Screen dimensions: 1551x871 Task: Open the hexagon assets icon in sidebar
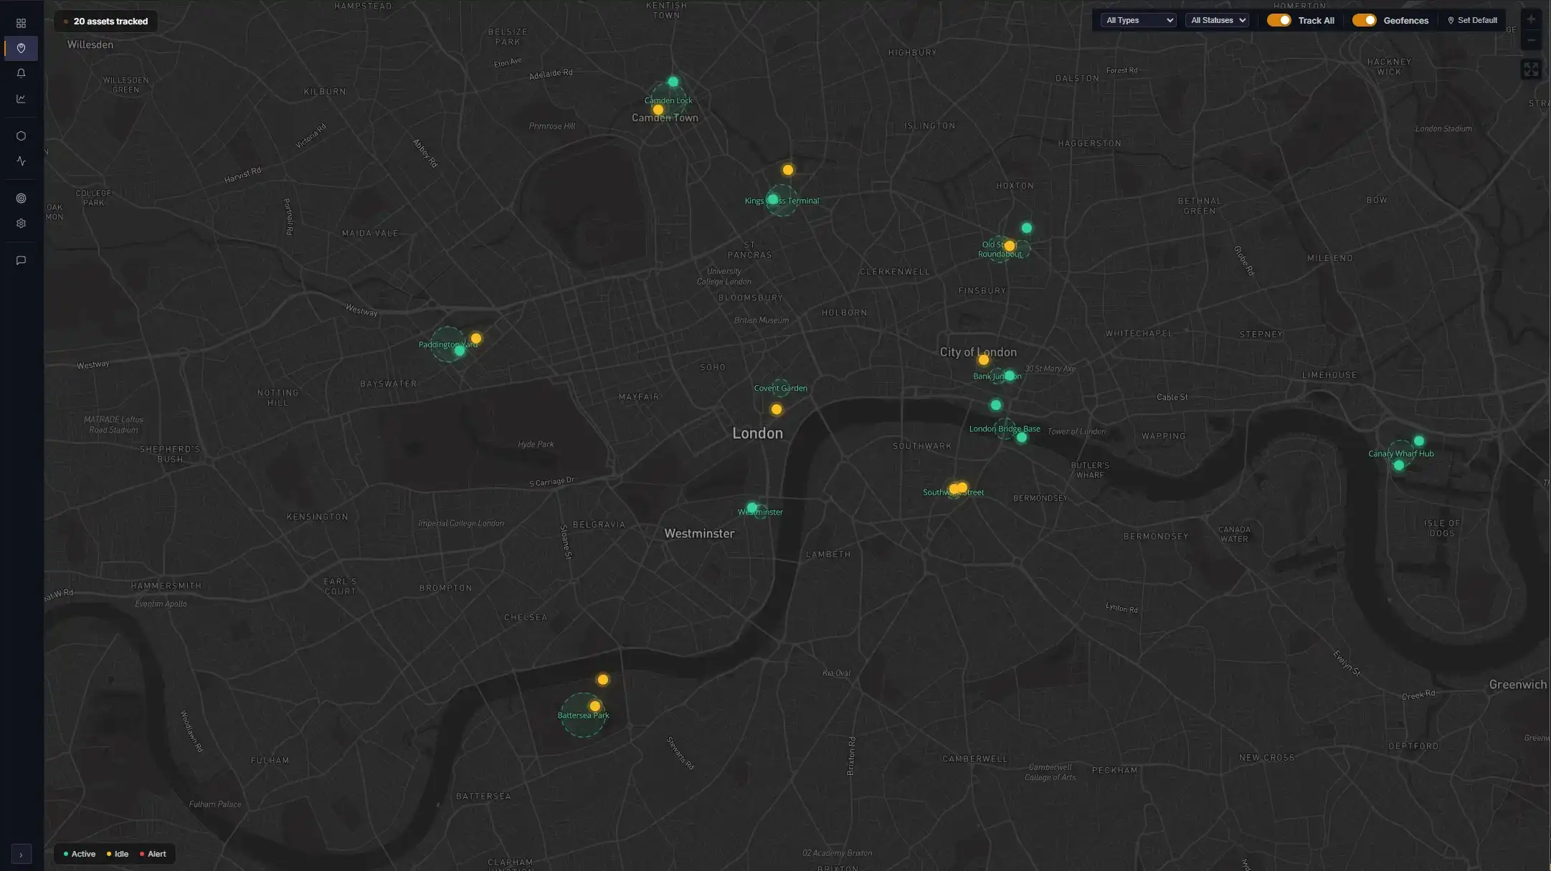coord(21,136)
